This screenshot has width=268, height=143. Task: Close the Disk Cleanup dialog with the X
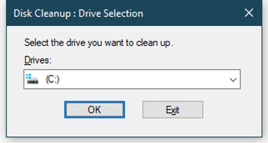tap(249, 13)
